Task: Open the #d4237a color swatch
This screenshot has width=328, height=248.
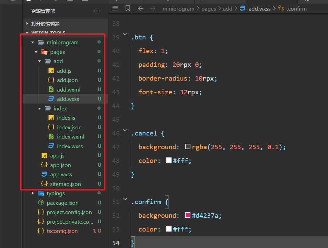Action: click(188, 215)
